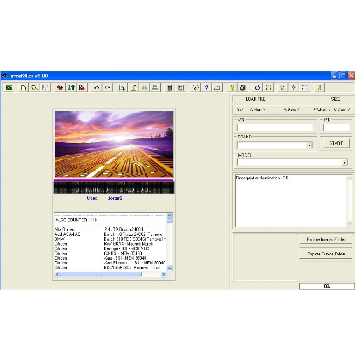
Task: Open help with blue question mark
Action: 206,88
